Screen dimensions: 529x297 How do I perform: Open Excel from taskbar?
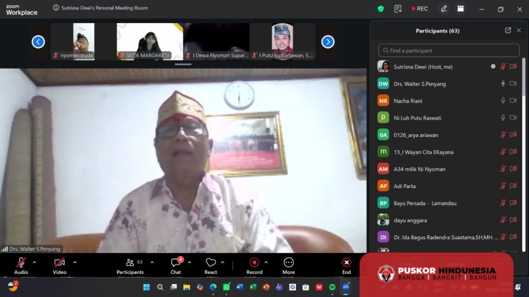tap(253, 287)
